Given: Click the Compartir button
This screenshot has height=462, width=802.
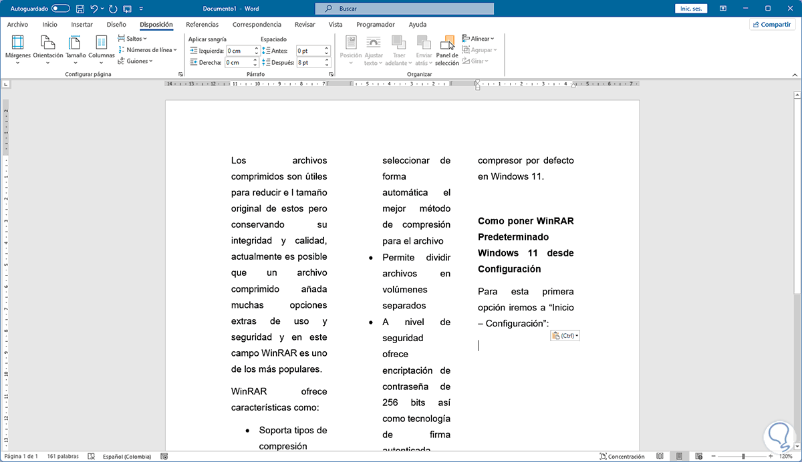Looking at the screenshot, I should click(x=772, y=24).
